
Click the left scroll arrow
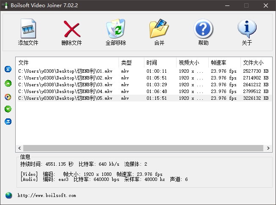click(19, 148)
